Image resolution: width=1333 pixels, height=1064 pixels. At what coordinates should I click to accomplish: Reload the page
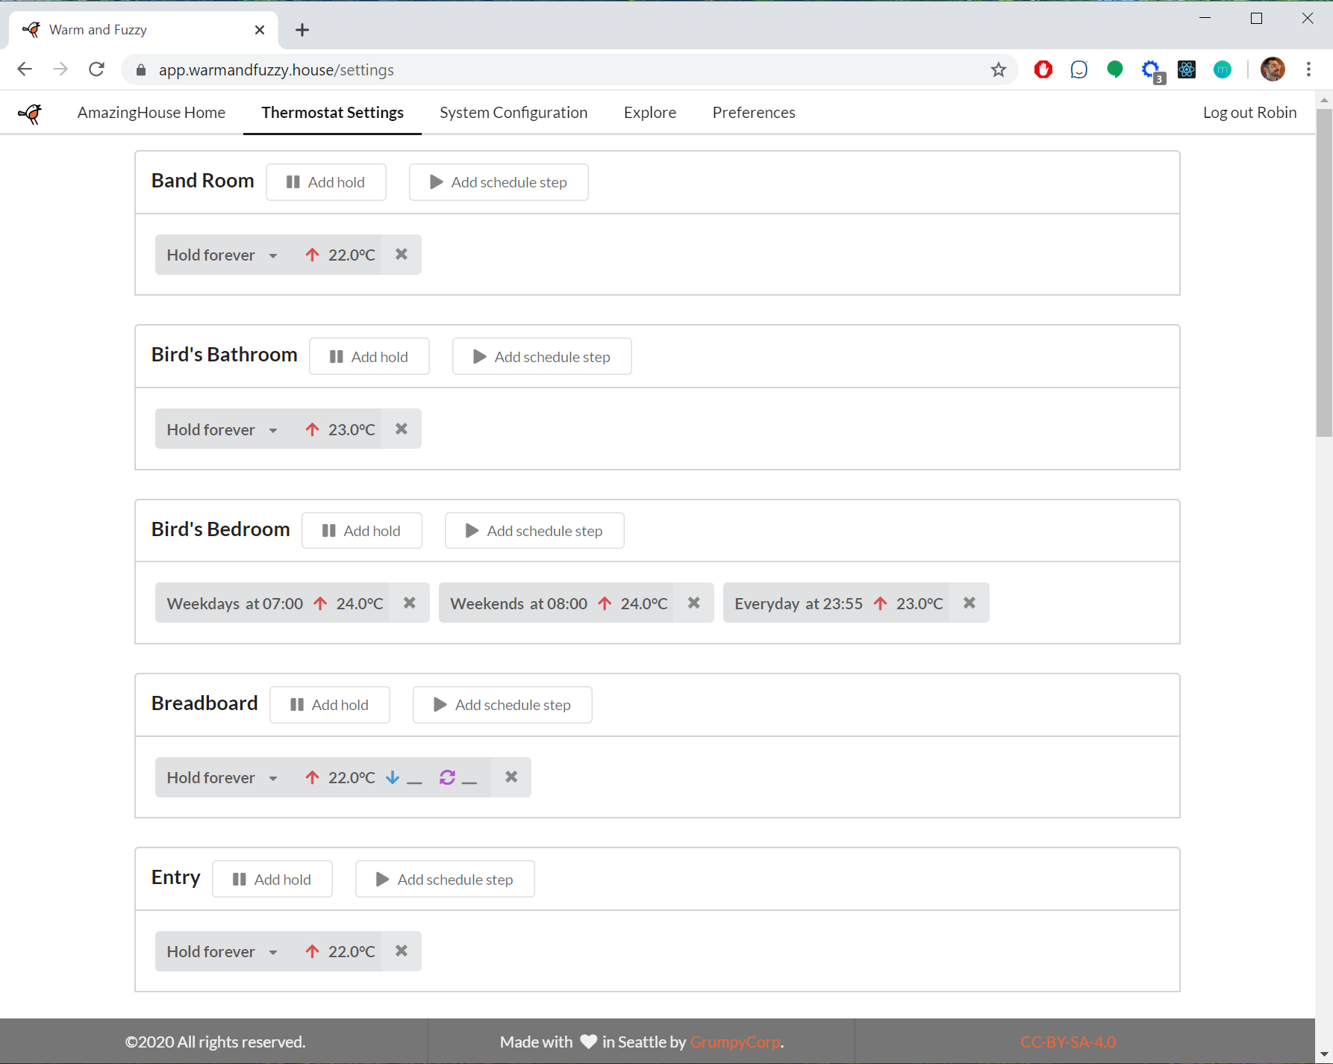click(x=96, y=69)
